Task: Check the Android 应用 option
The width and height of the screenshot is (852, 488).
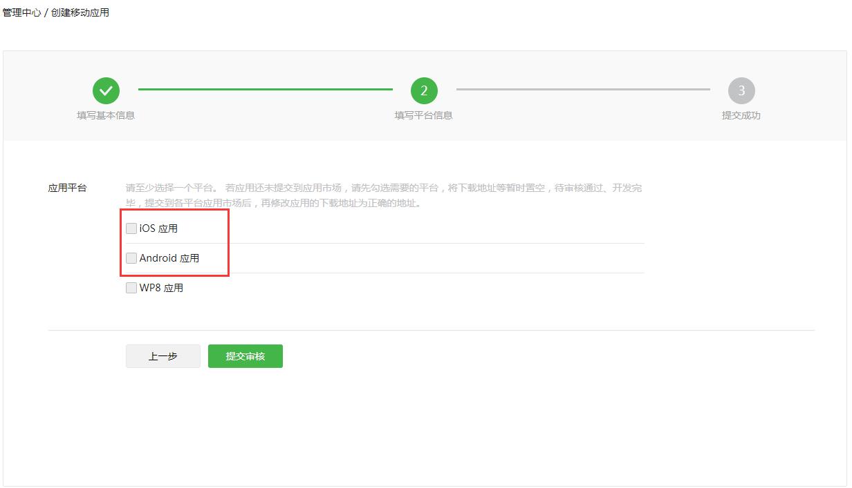Action: 131,258
